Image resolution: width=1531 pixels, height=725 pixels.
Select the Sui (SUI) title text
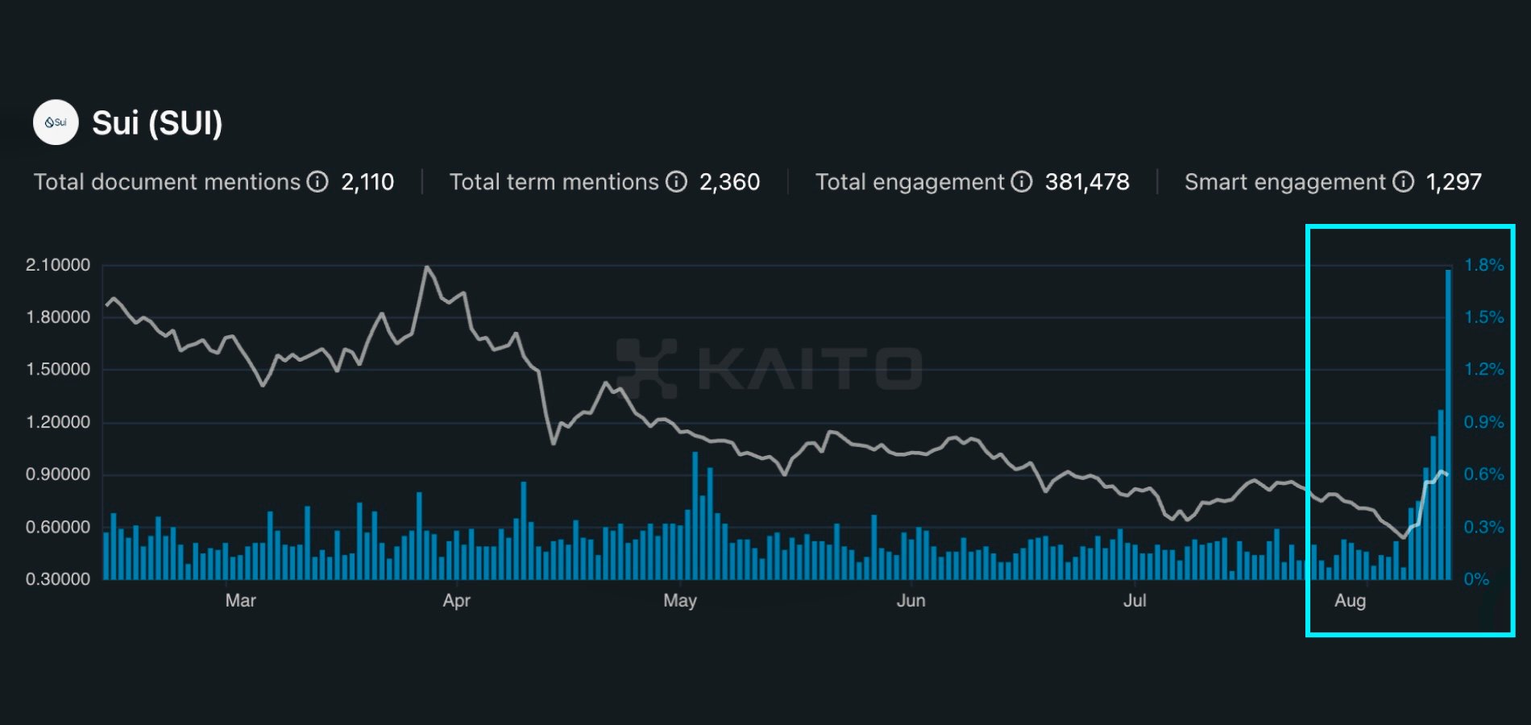(x=157, y=123)
